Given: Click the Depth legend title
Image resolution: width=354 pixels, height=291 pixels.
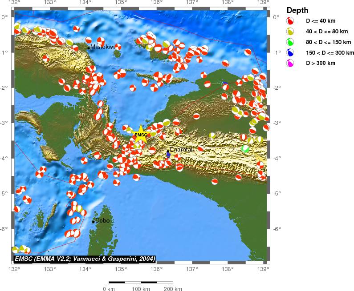Looking at the screenshot, I should 297,10.
